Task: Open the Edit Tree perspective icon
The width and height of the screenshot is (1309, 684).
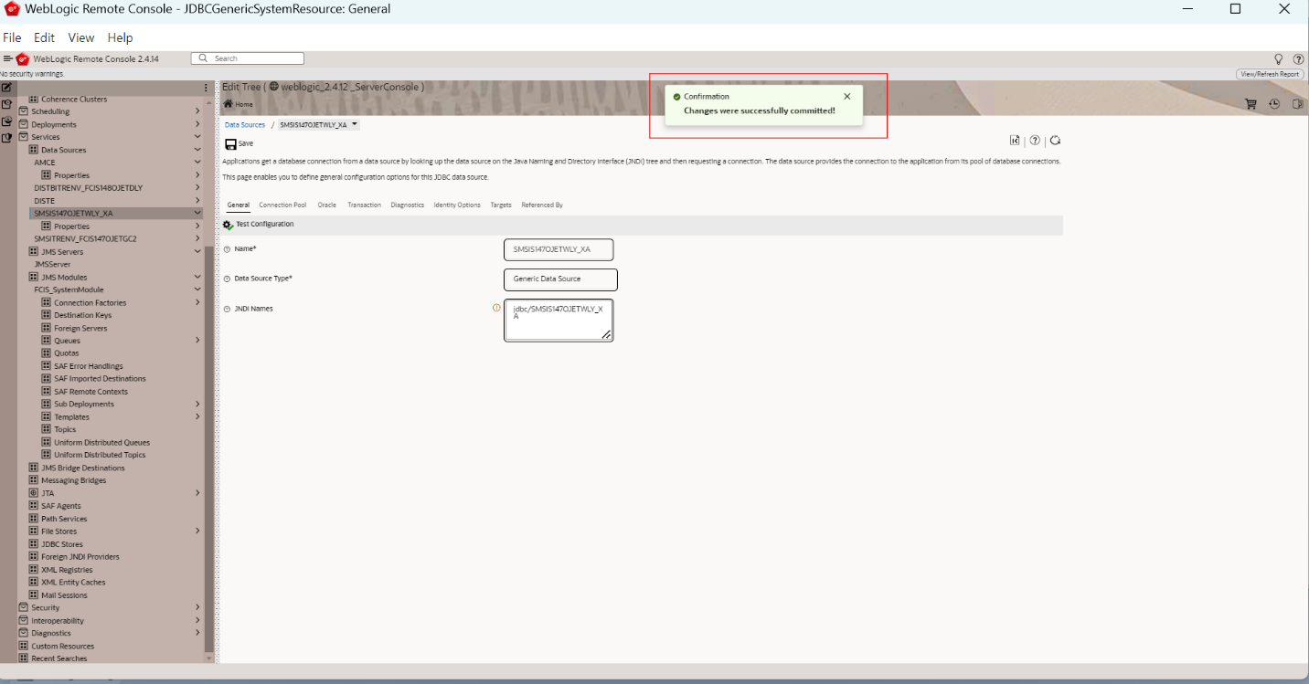Action: (6, 88)
